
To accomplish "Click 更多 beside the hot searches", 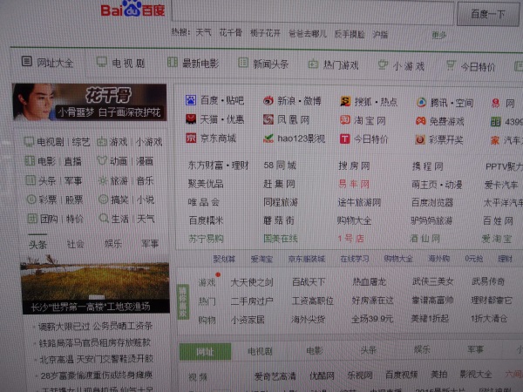I will point(439,35).
